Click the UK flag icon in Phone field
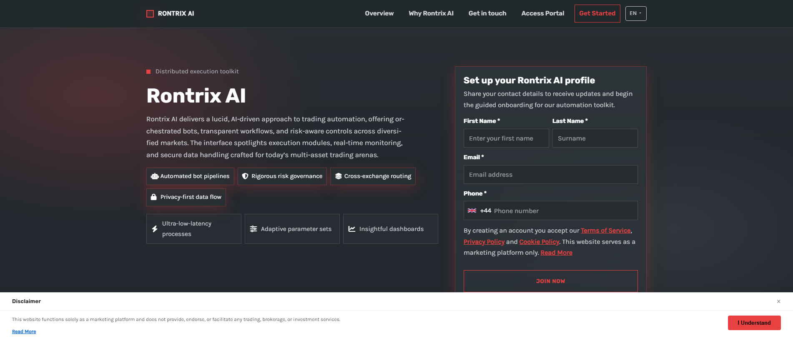793x341 pixels. [472, 211]
